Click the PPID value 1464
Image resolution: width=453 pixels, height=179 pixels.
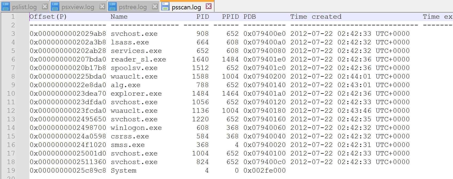[230, 94]
